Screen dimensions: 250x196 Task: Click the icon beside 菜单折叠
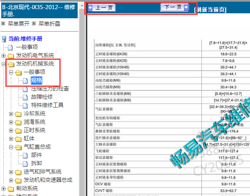pos(34,24)
